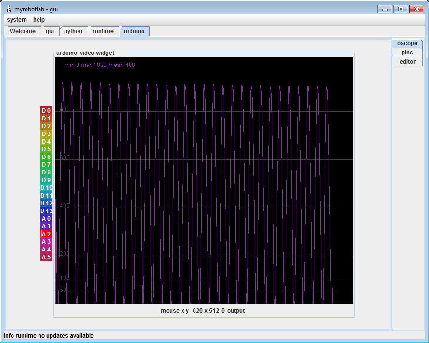Click the mouse x y output label
The width and height of the screenshot is (429, 343).
[203, 311]
